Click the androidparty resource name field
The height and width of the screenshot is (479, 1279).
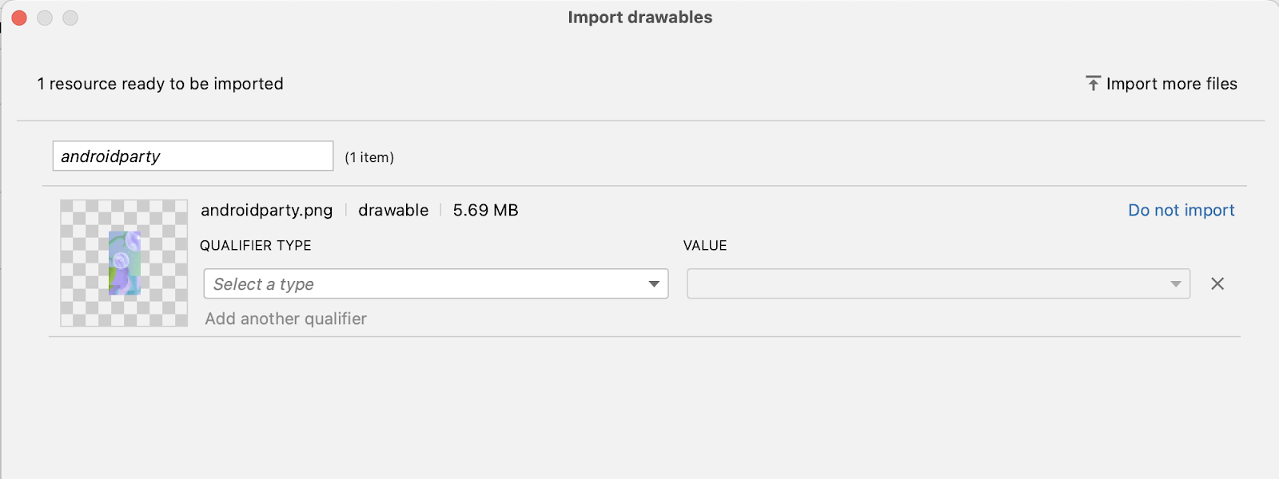tap(193, 156)
